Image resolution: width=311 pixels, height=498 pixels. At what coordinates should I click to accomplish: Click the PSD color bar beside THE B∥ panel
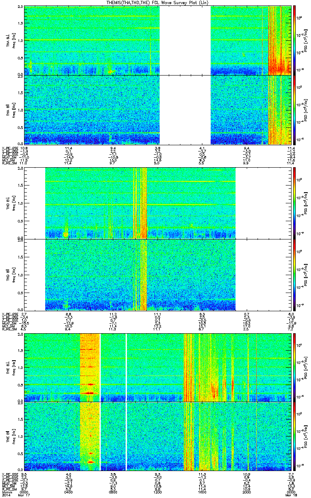coord(294,436)
